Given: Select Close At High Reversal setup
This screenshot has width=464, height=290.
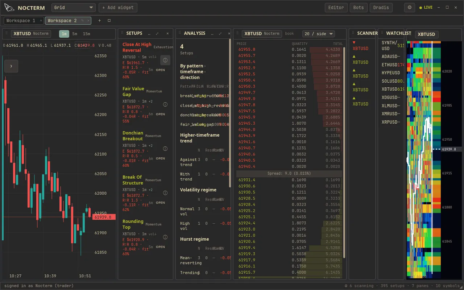Looking at the screenshot, I should tap(137, 47).
